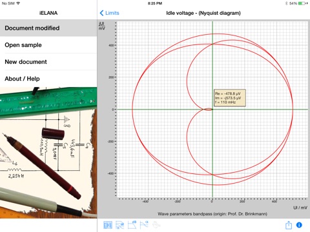Screen dimensions: 310x232
Task: Select the dB magnitude plot icon
Action: click(132, 225)
